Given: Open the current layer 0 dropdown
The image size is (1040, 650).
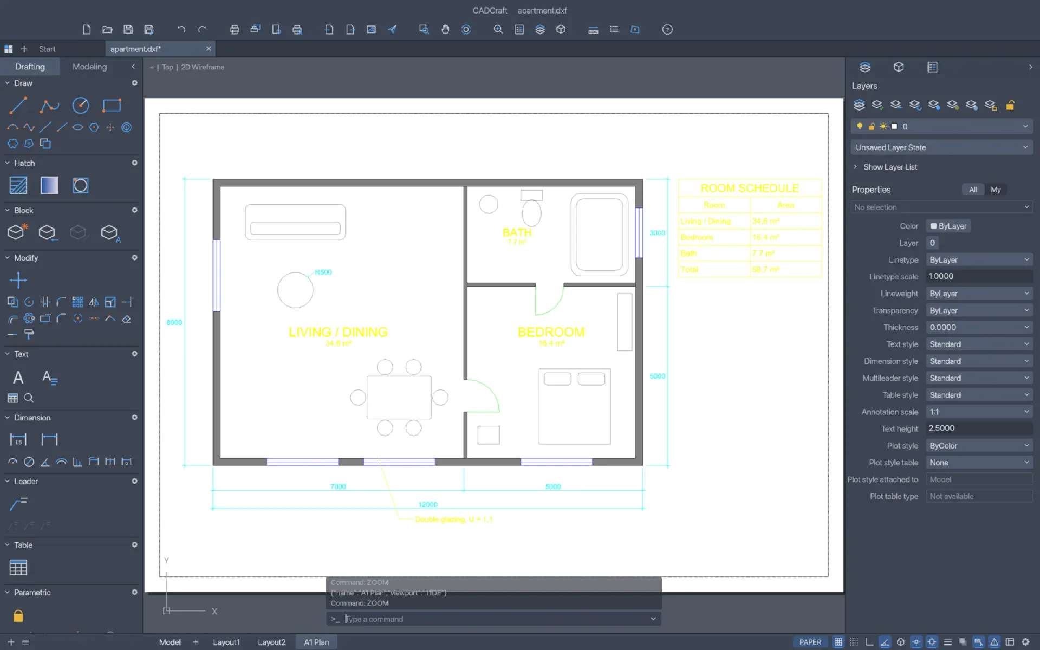Looking at the screenshot, I should coord(942,126).
